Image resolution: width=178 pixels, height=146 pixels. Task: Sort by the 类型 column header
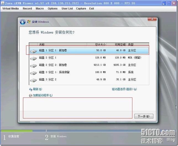coord(138,44)
